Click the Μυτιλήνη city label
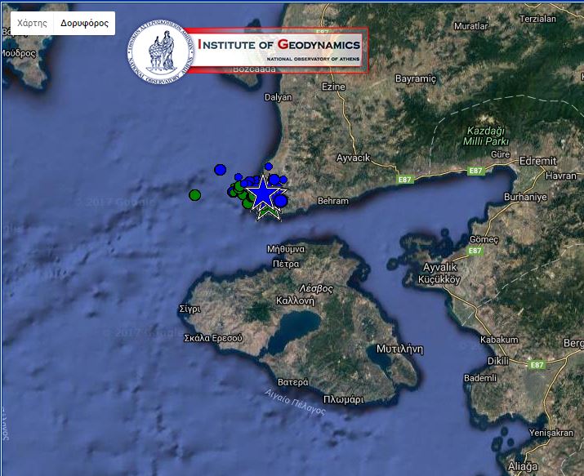 399,349
